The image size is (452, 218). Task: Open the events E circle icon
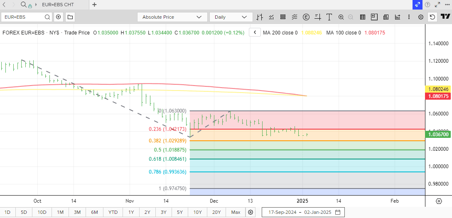tap(307, 17)
